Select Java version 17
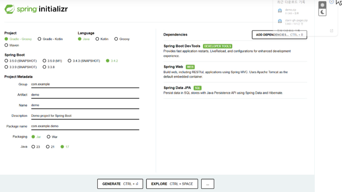Image resolution: width=342 pixels, height=192 pixels. [x=65, y=147]
